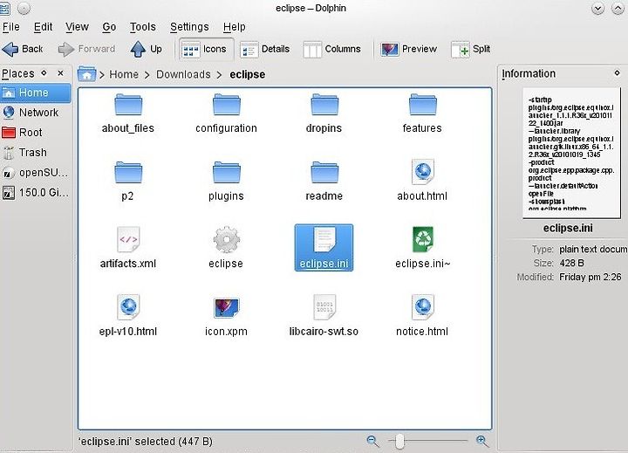Switch to Icons view mode
Viewport: 628px width, 453px height.
(x=206, y=49)
